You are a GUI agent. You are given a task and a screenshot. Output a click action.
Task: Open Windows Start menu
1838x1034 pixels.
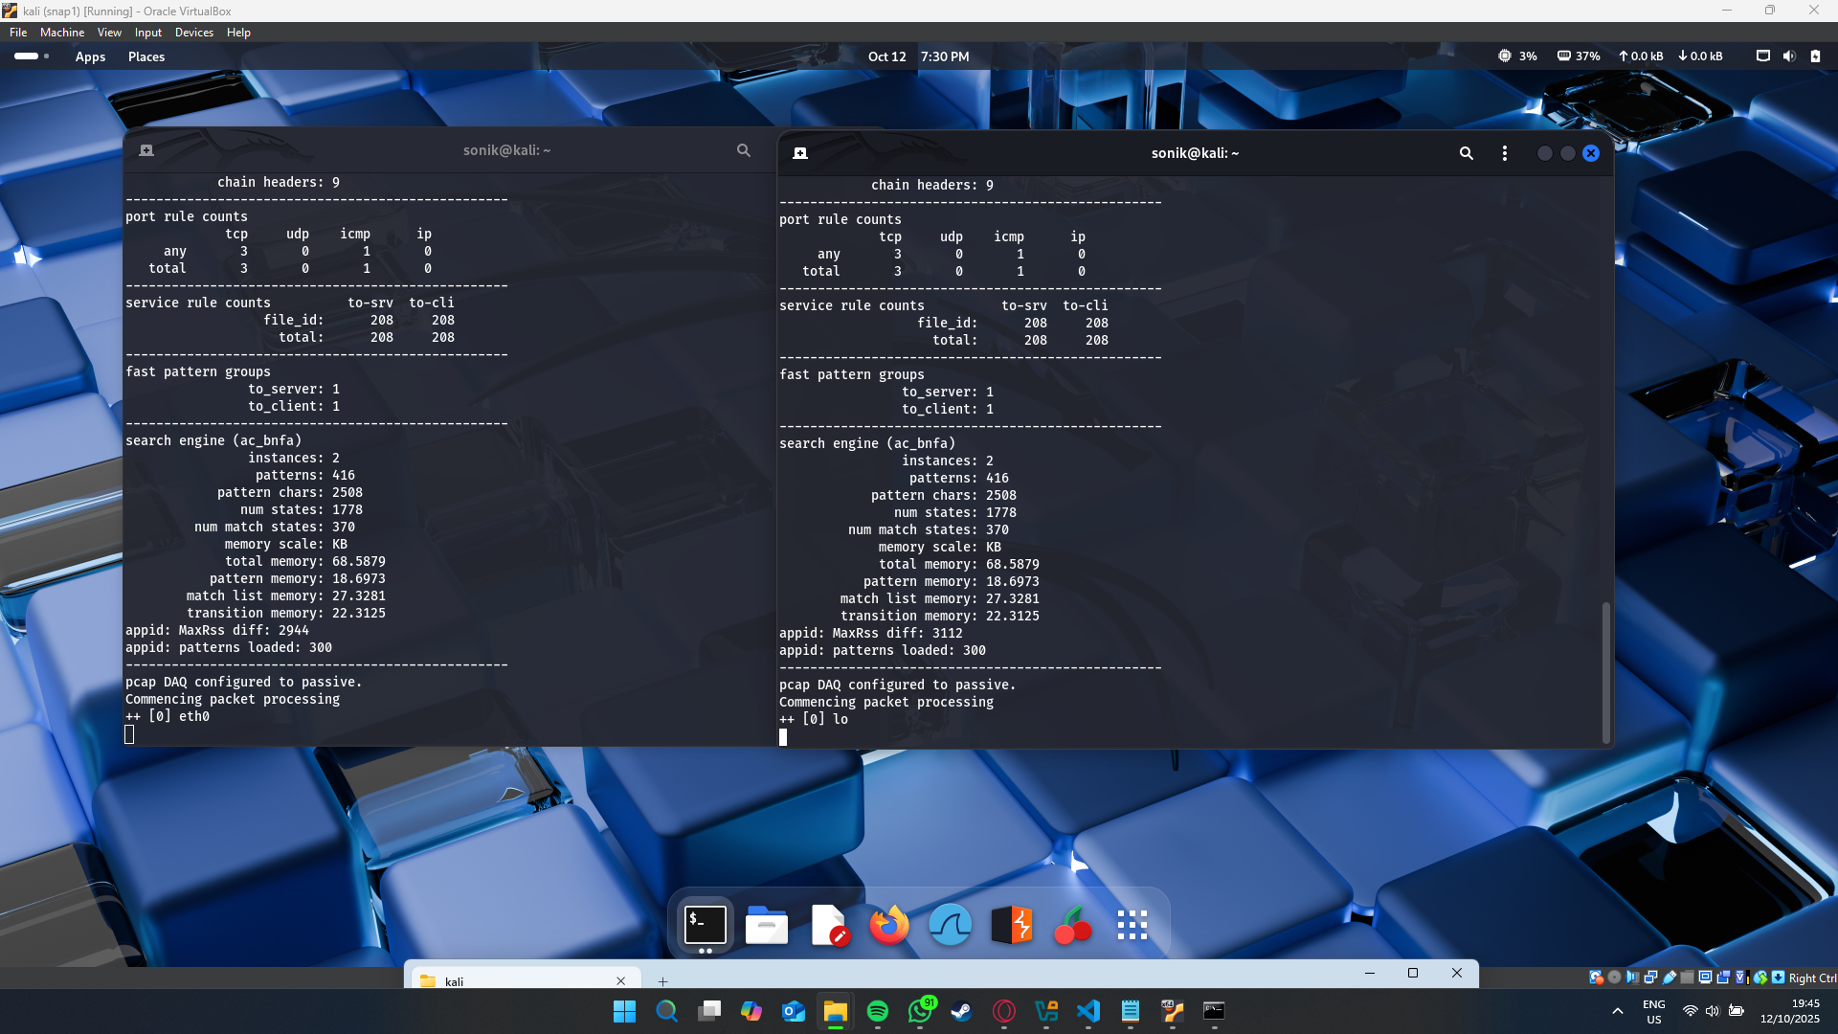(624, 1011)
